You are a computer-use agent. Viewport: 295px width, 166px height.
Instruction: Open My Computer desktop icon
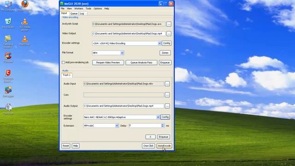8,6
